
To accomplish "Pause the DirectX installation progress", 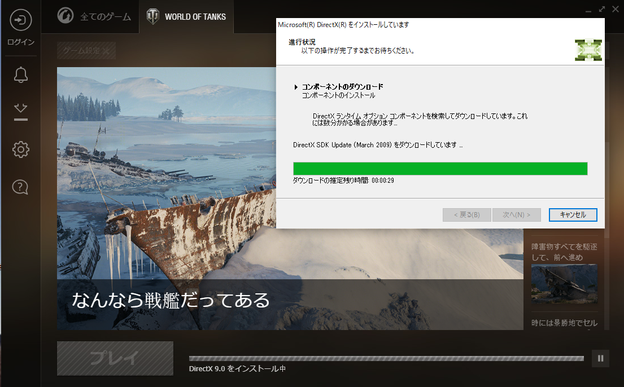I will pos(600,358).
